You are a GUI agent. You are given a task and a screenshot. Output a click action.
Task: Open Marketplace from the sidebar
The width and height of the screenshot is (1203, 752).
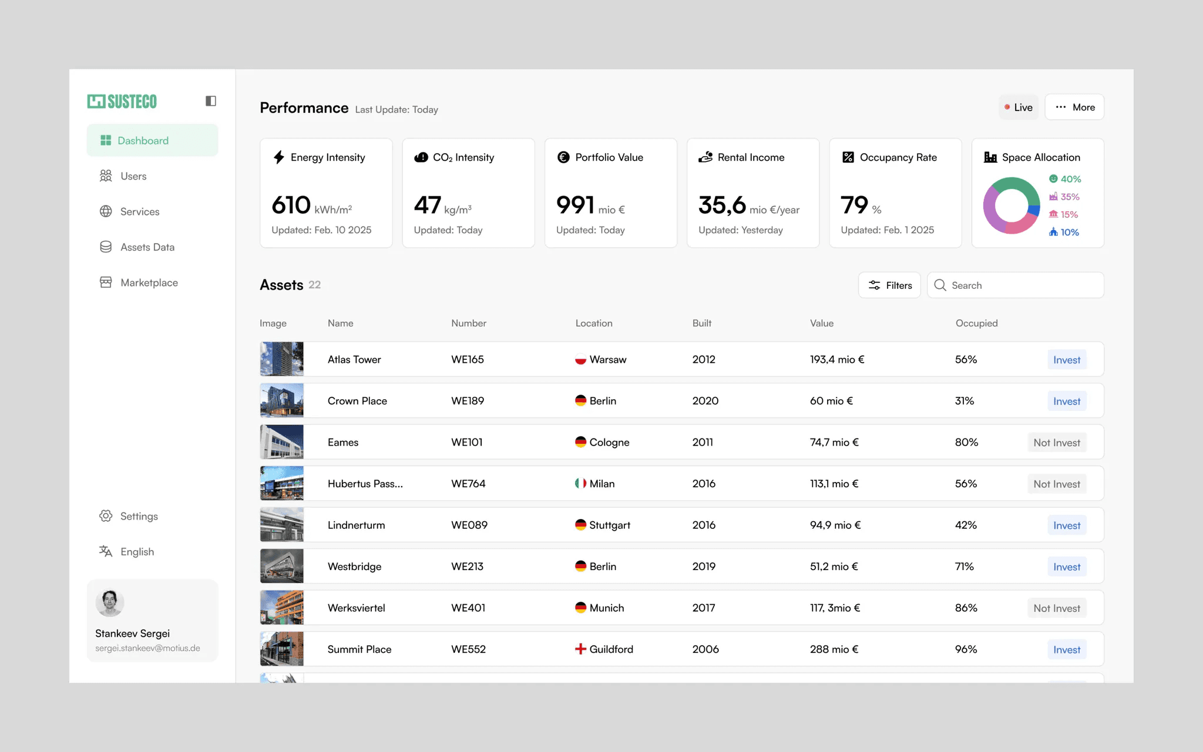tap(149, 283)
